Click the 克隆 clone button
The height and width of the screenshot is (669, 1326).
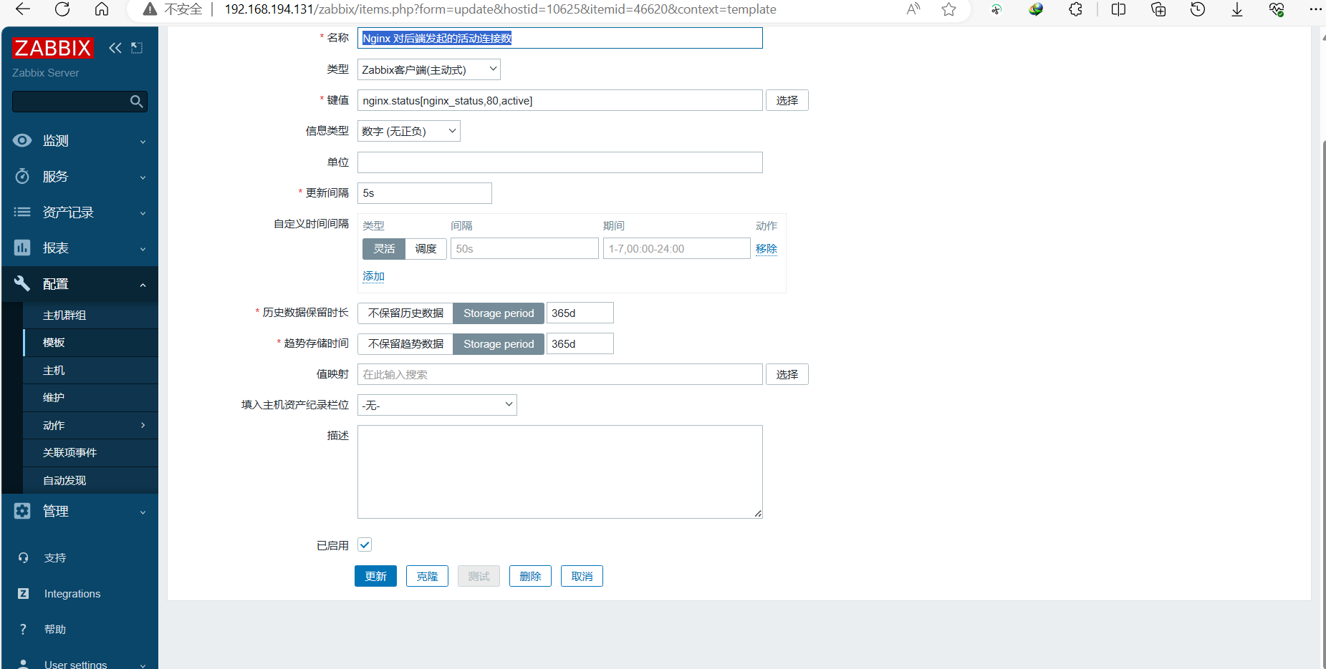click(427, 576)
